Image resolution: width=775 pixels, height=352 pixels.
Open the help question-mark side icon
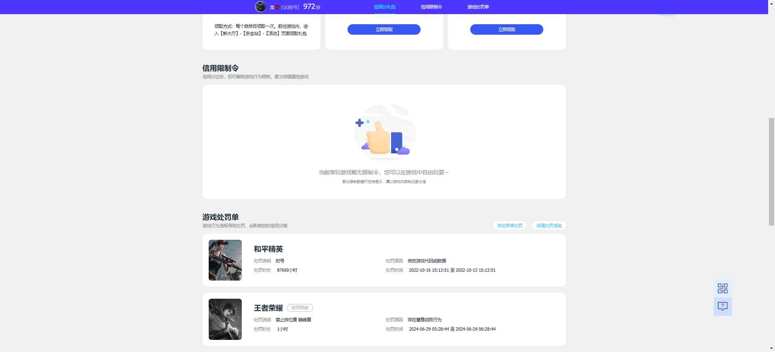tap(723, 306)
